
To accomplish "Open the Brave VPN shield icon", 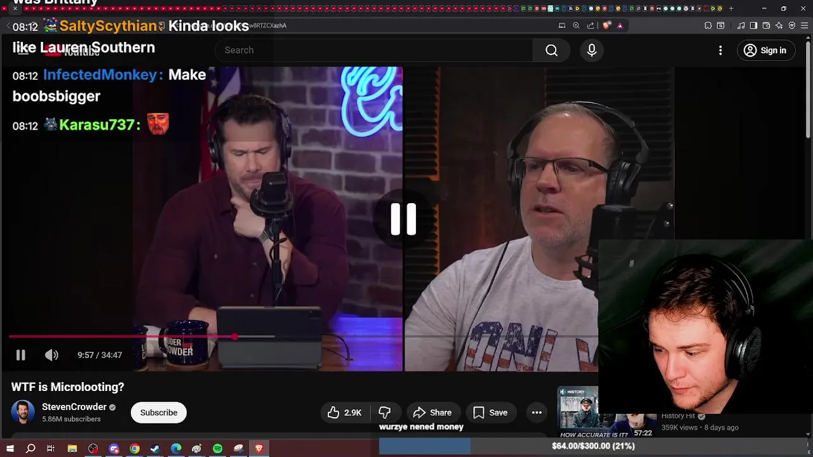I will point(791,25).
